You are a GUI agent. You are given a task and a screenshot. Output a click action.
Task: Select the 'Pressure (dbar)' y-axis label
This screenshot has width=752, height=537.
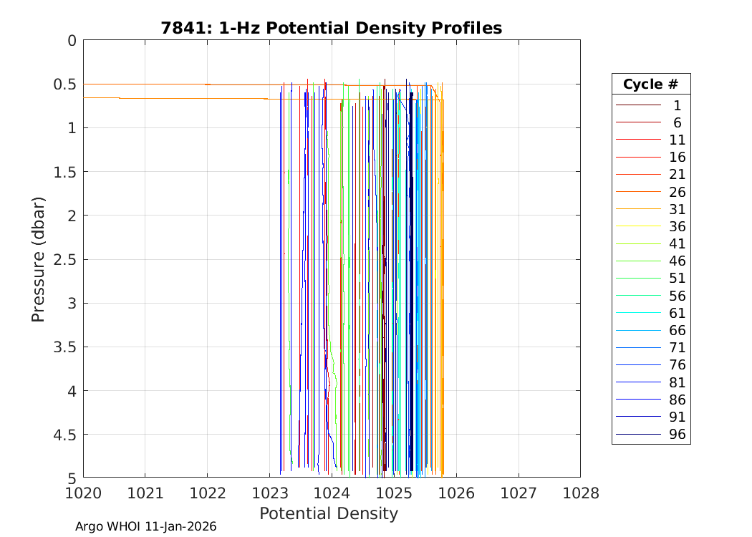coord(38,259)
